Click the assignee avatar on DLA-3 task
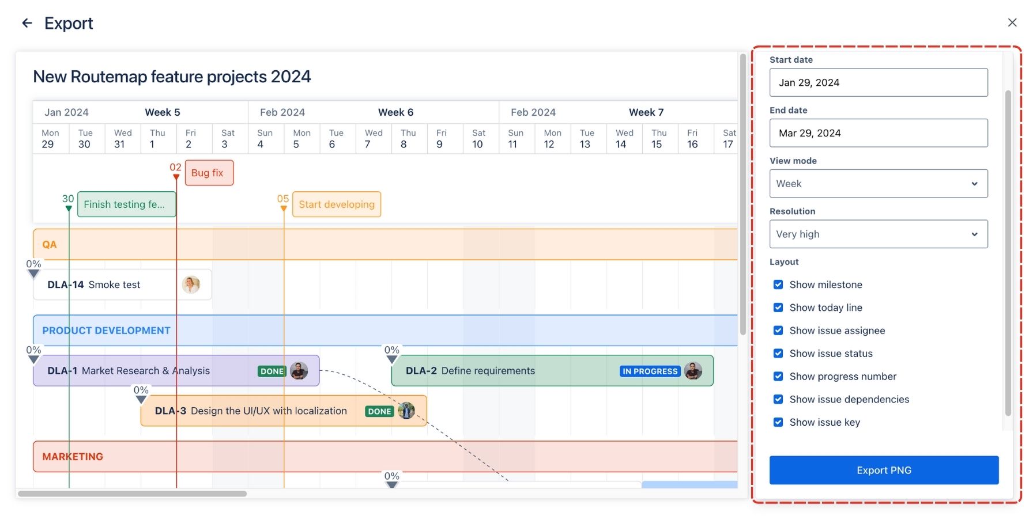The width and height of the screenshot is (1033, 516). (x=406, y=411)
